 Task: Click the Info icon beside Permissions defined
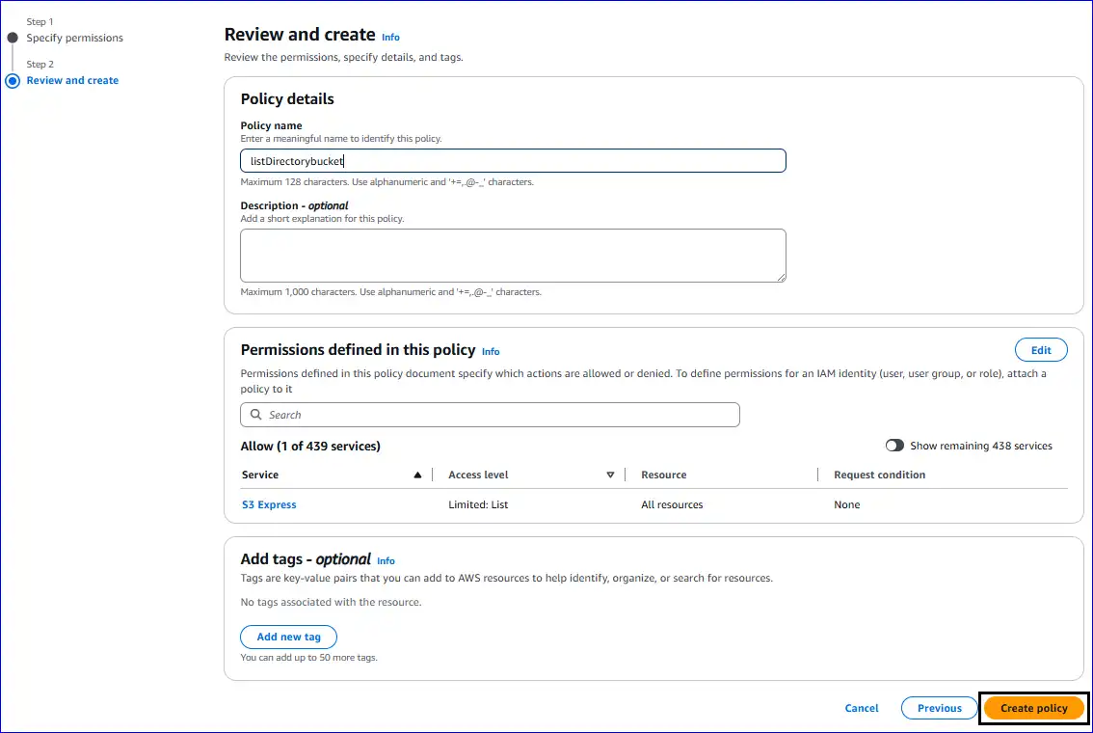(491, 351)
